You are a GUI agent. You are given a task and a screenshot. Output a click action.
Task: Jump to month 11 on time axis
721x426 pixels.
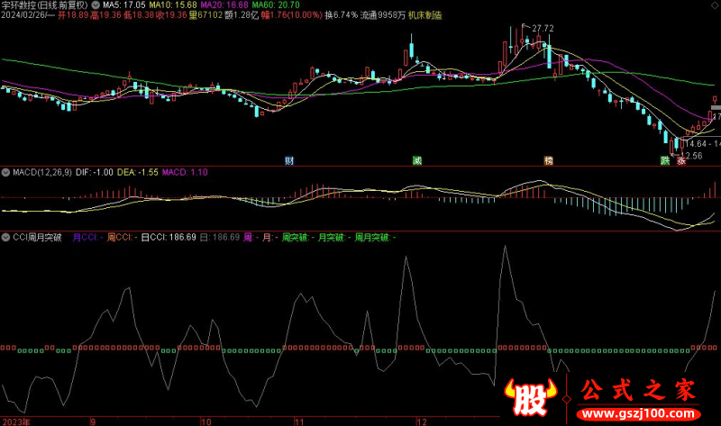click(302, 421)
